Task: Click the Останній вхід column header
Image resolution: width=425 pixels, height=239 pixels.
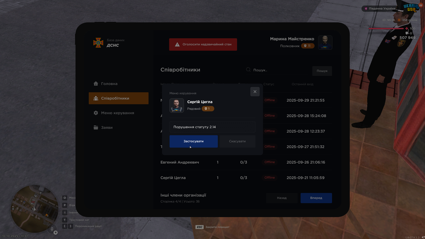Action: pos(302,84)
